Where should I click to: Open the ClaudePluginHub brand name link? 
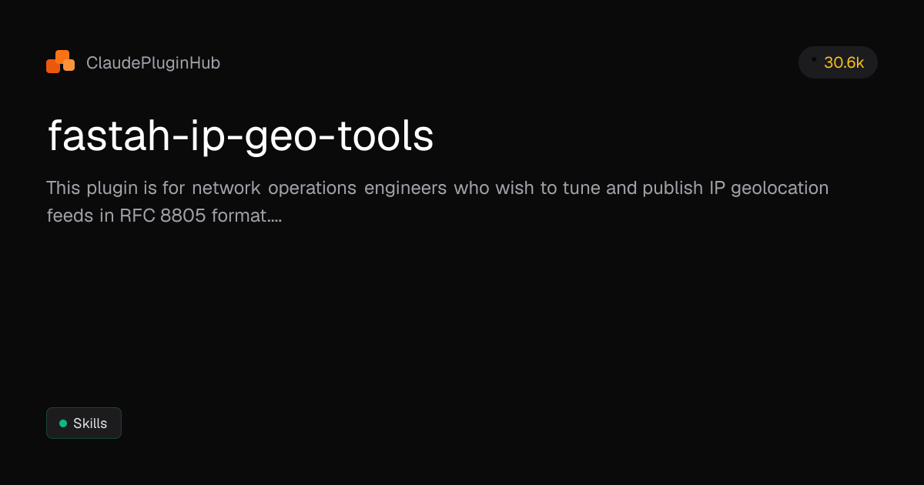[x=153, y=63]
